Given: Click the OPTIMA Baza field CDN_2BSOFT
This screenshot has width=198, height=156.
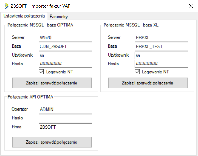Looking at the screenshot, I should coord(65,46).
